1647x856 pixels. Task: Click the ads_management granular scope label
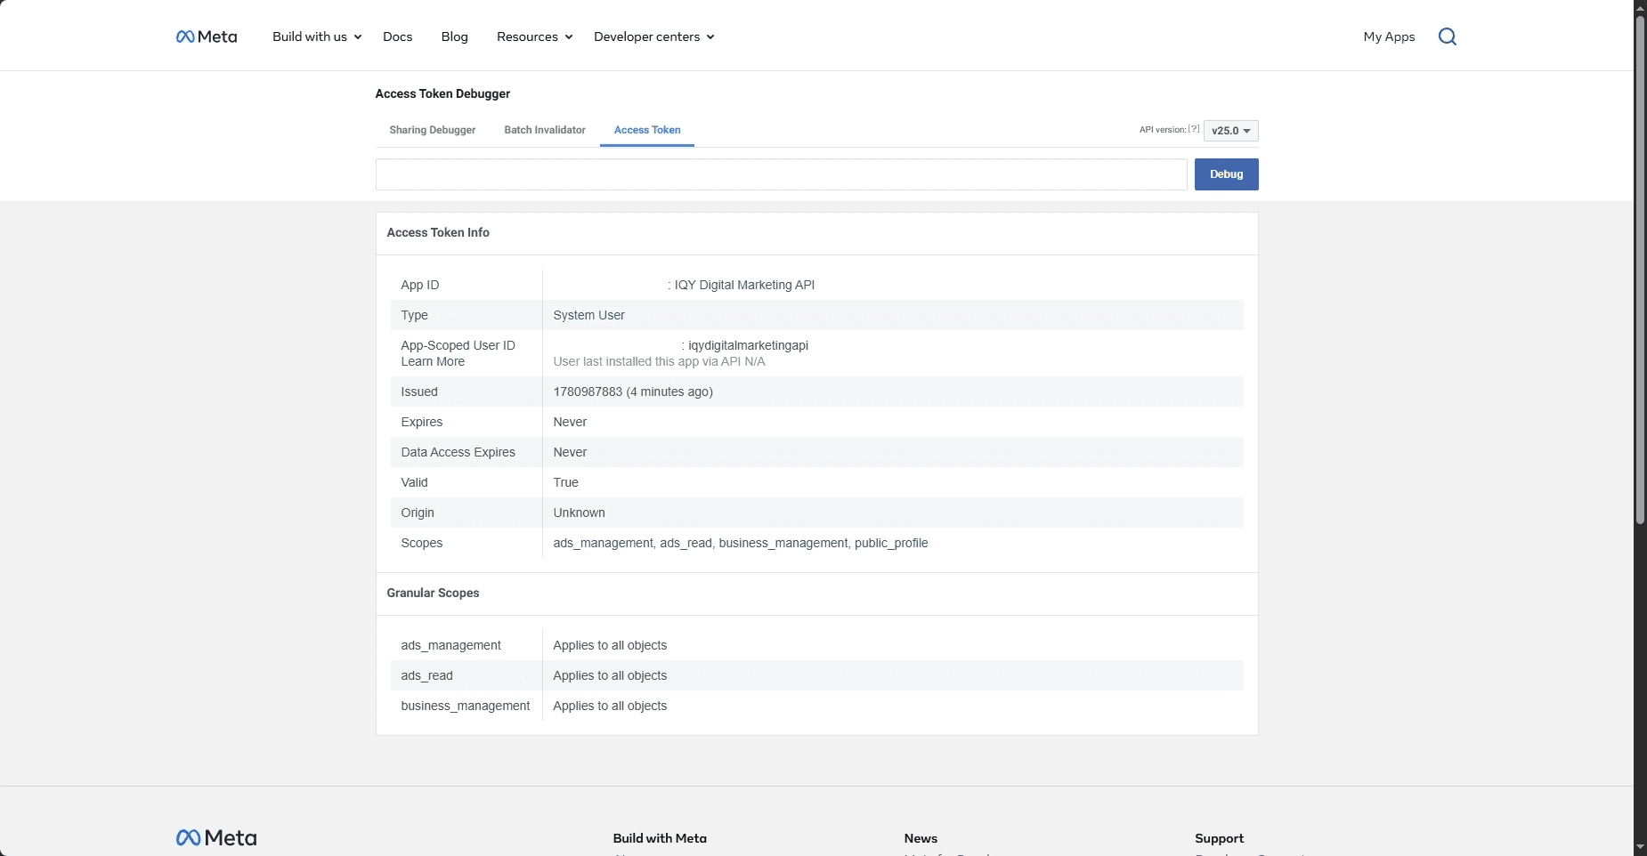point(450,645)
